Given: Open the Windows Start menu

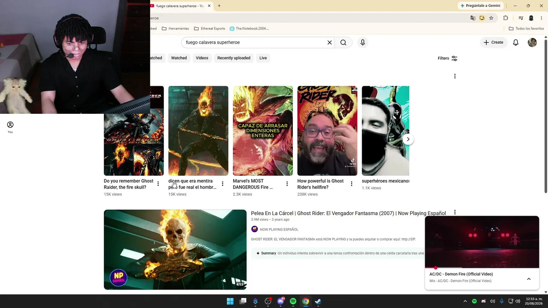Looking at the screenshot, I should tap(230, 301).
